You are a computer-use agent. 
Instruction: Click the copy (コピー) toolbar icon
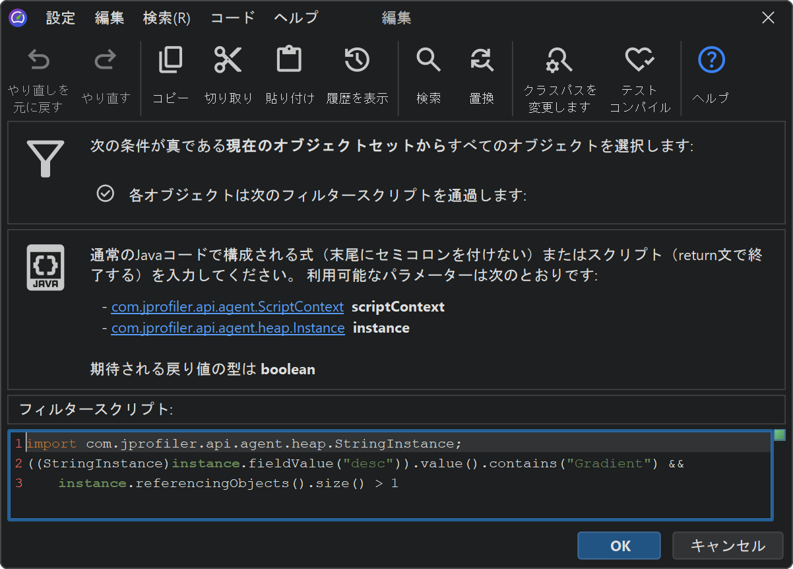pyautogui.click(x=170, y=61)
